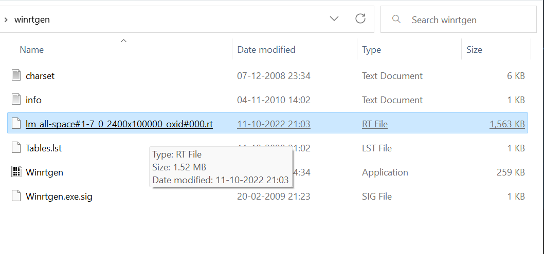Screen dimensions: 544x254
Task: Sort by the Name column header
Action: pyautogui.click(x=32, y=50)
